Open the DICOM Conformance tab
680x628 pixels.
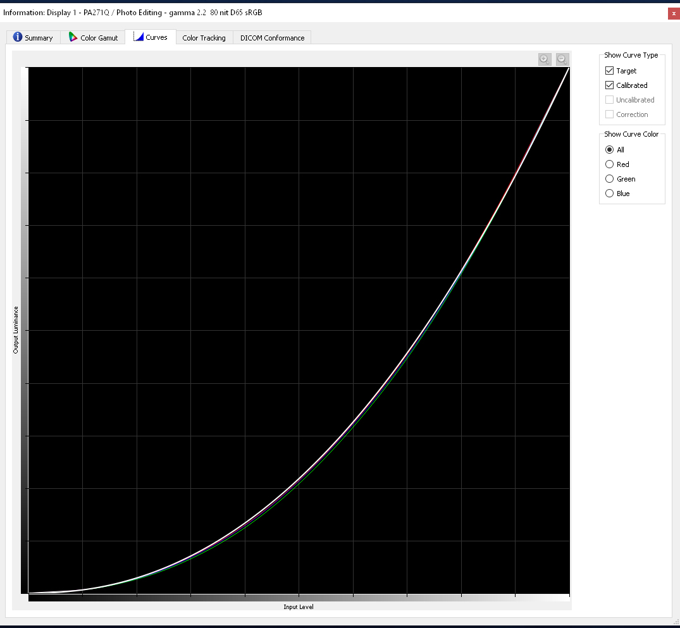(272, 38)
